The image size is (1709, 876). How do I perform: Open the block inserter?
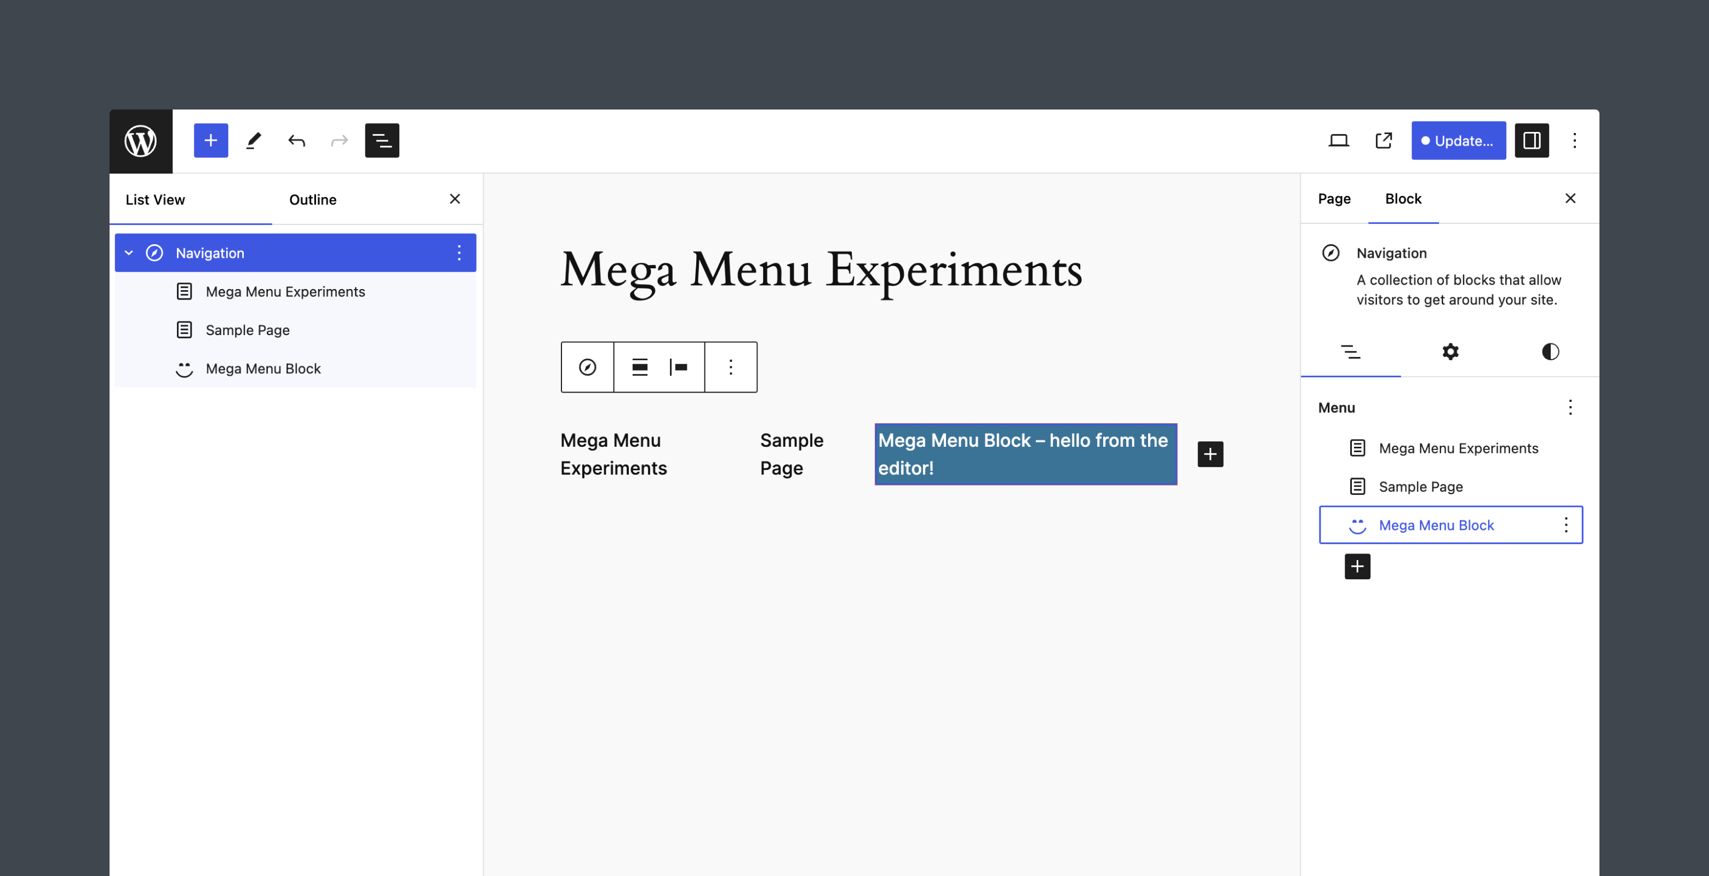pyautogui.click(x=210, y=140)
